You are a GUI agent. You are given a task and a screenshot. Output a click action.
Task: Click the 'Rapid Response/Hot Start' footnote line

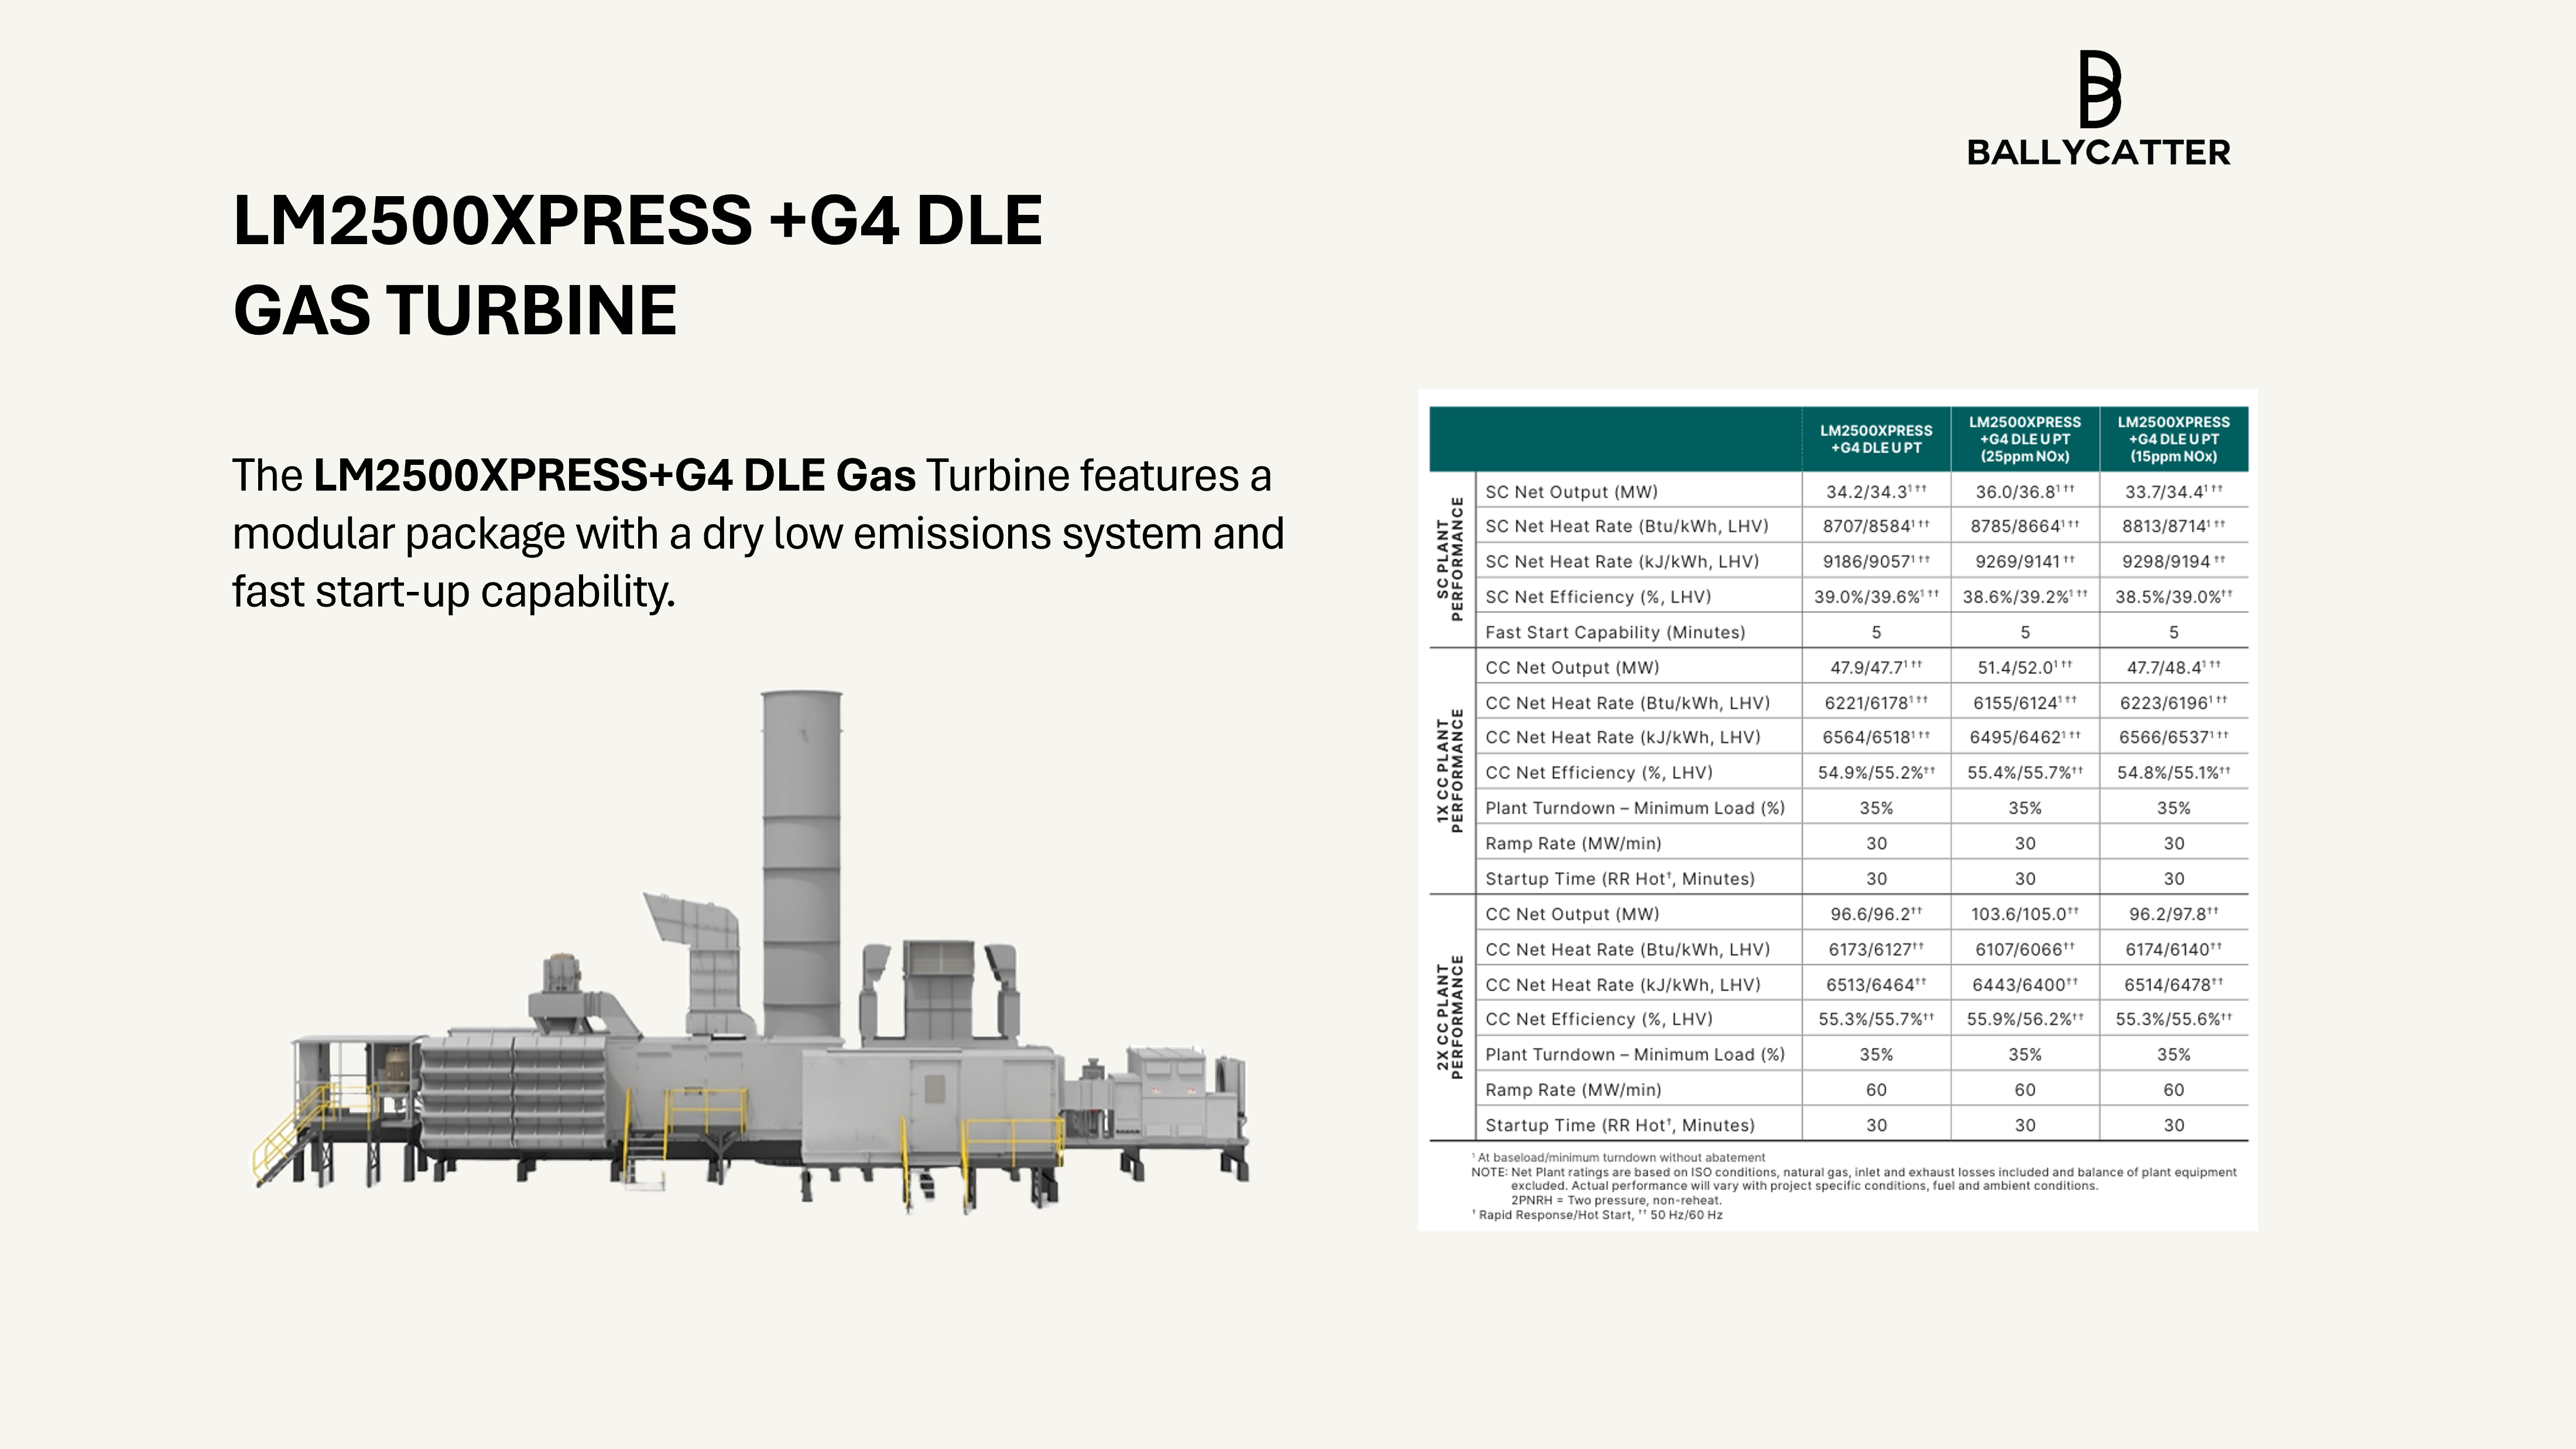click(x=1597, y=1215)
